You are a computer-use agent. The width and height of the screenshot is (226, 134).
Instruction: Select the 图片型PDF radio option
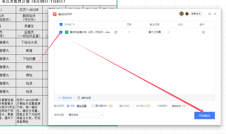[x=93, y=106]
